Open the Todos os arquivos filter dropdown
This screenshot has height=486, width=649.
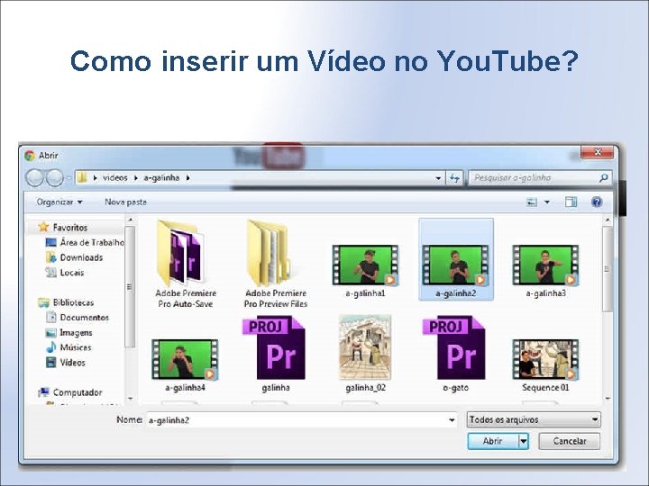(534, 419)
